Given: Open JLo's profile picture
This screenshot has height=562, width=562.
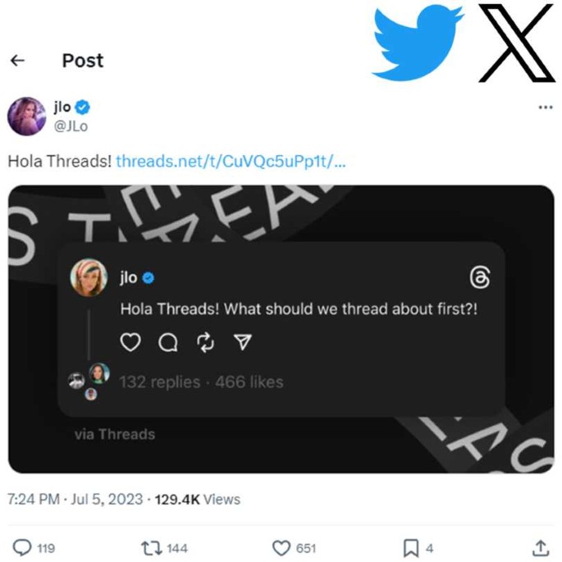Looking at the screenshot, I should [x=26, y=115].
